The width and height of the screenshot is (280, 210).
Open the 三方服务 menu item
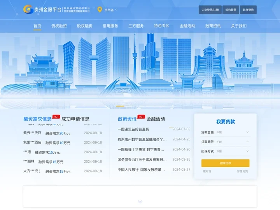click(x=136, y=26)
